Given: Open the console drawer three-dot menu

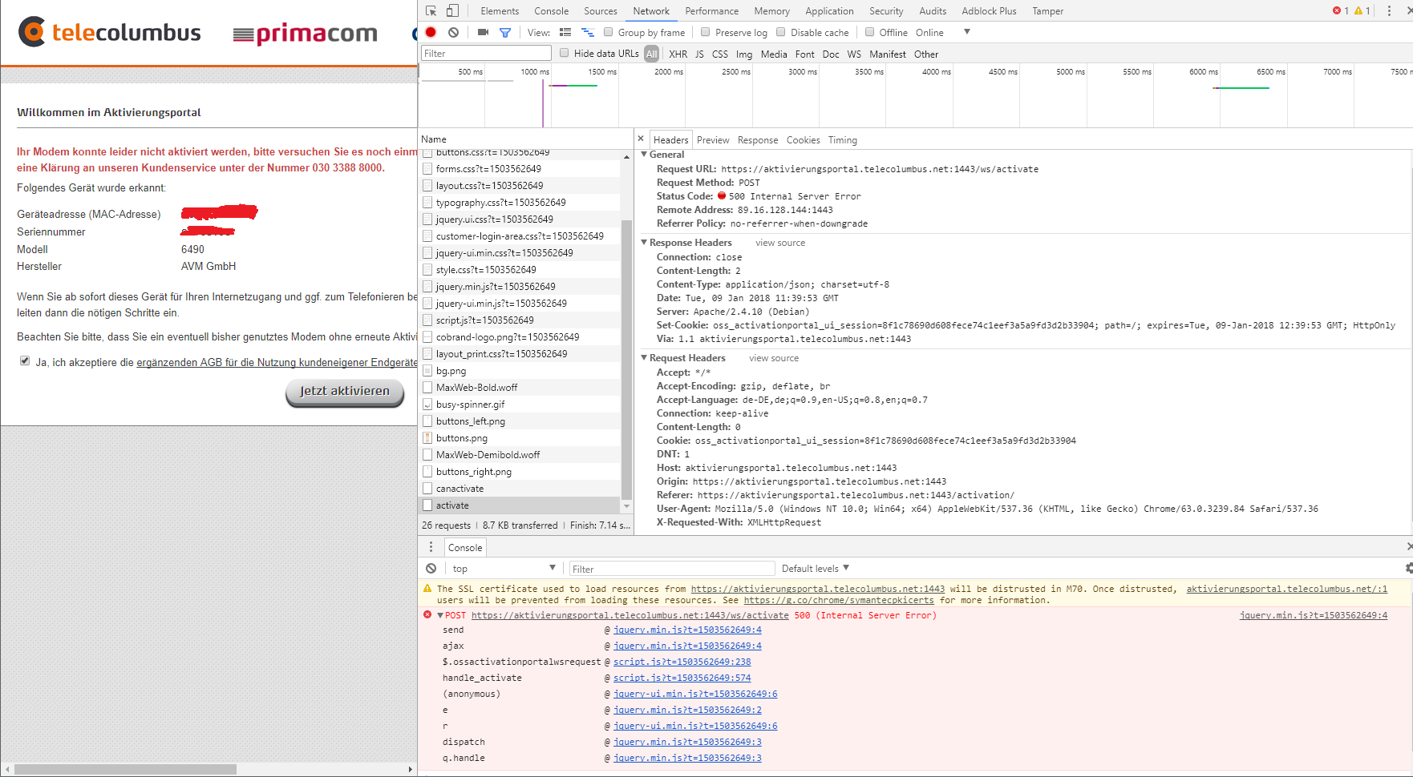Looking at the screenshot, I should (431, 546).
